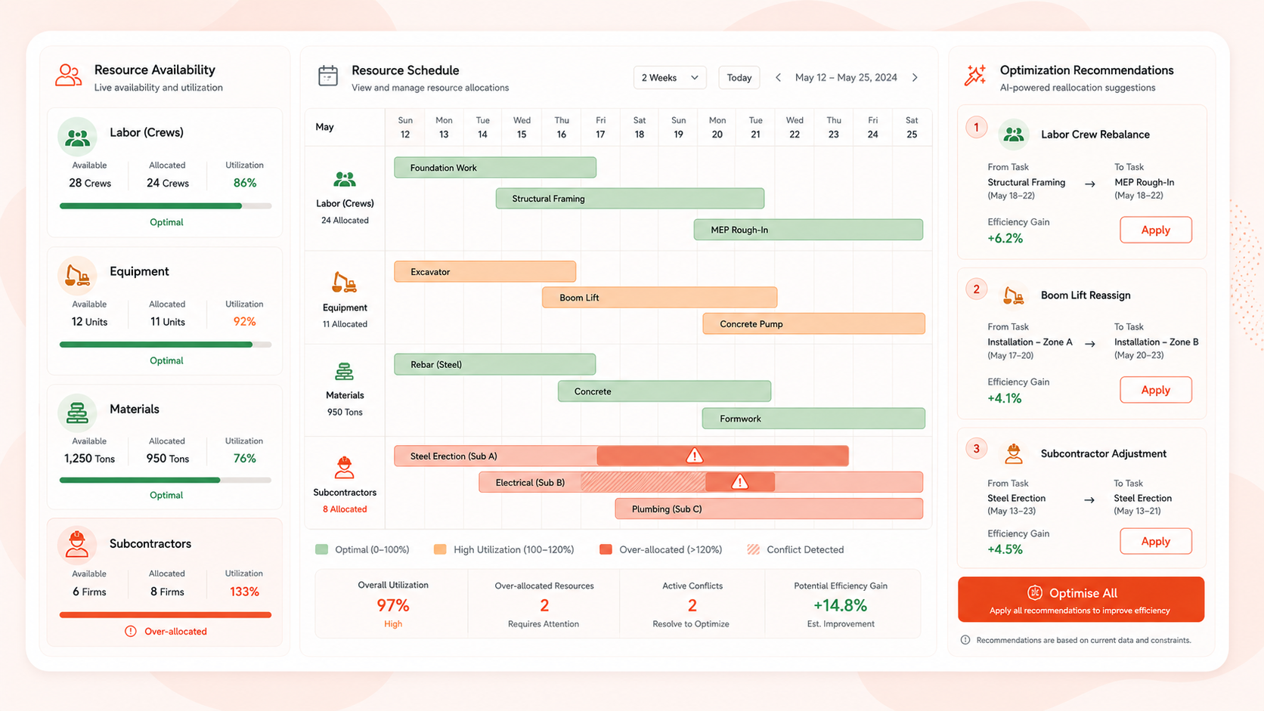
Task: Select the Rebar (Steel) material bar
Action: click(x=494, y=364)
